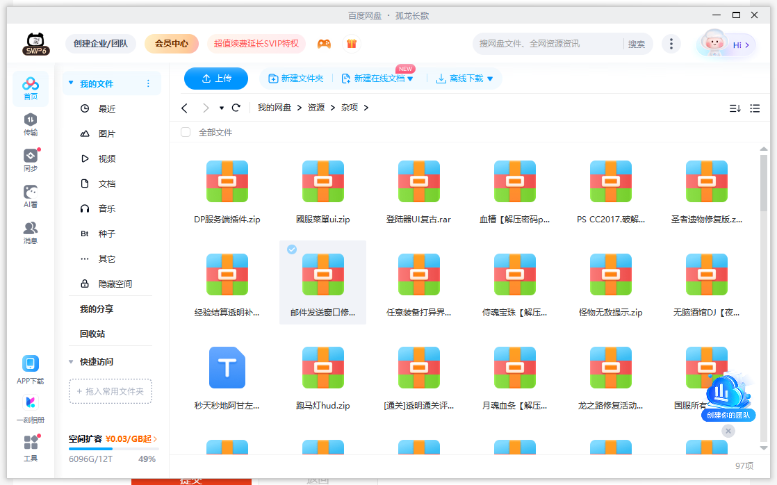Click the search box for 网盘文件
777x485 pixels.
click(x=549, y=44)
